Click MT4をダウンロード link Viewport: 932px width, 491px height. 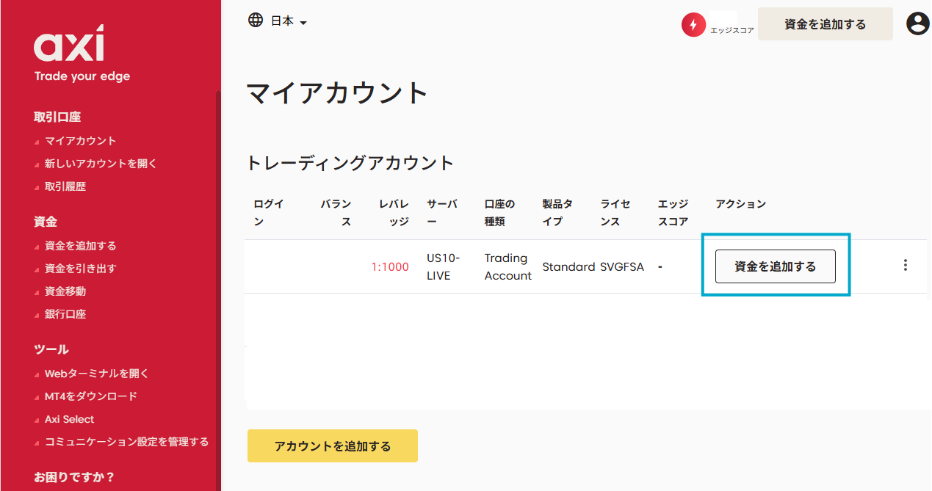(91, 396)
